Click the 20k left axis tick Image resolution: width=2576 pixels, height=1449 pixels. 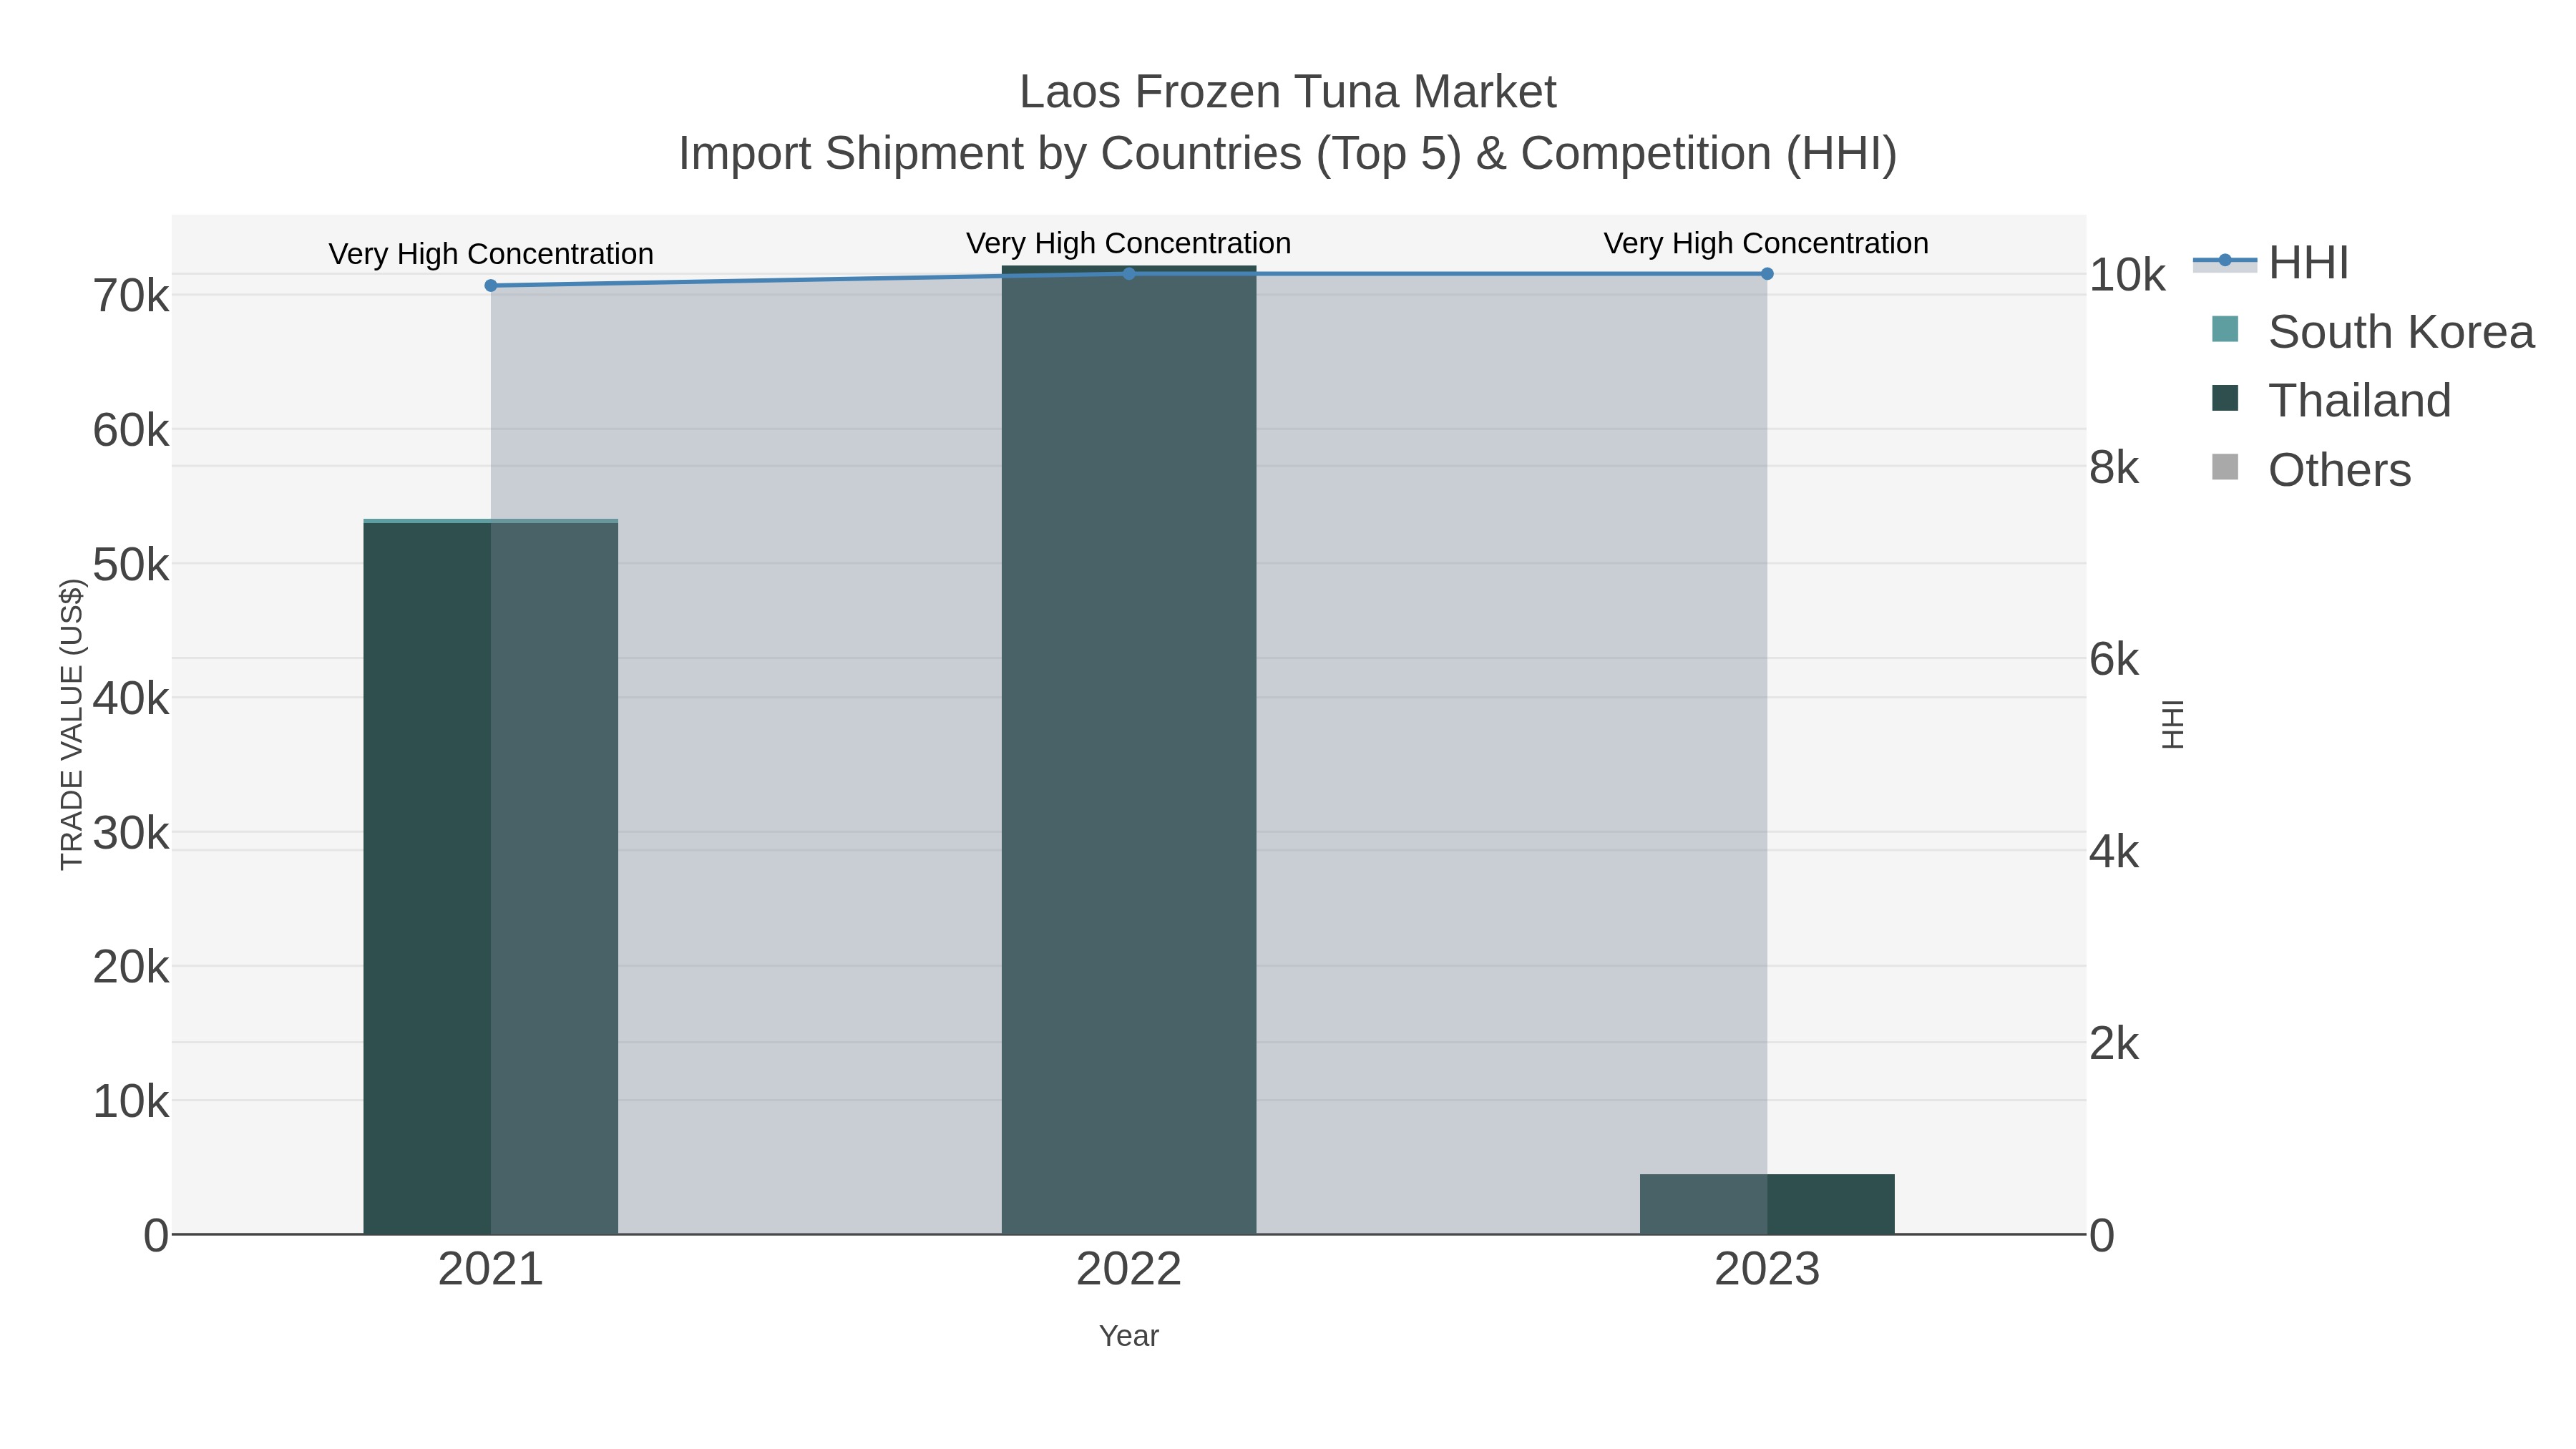[x=131, y=967]
